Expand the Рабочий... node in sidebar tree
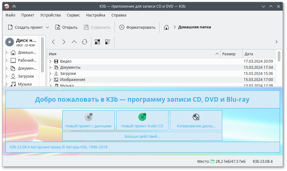This screenshot has width=287, height=171. (6, 60)
